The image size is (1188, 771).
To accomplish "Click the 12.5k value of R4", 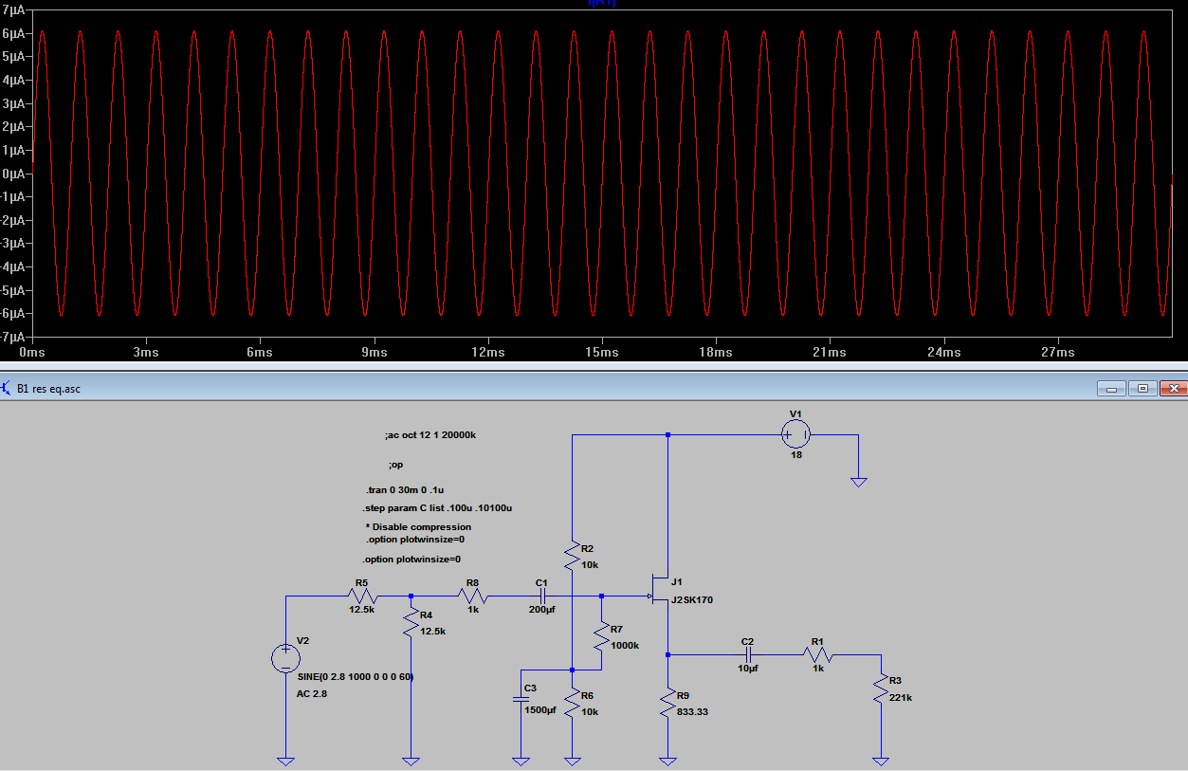I will 432,631.
